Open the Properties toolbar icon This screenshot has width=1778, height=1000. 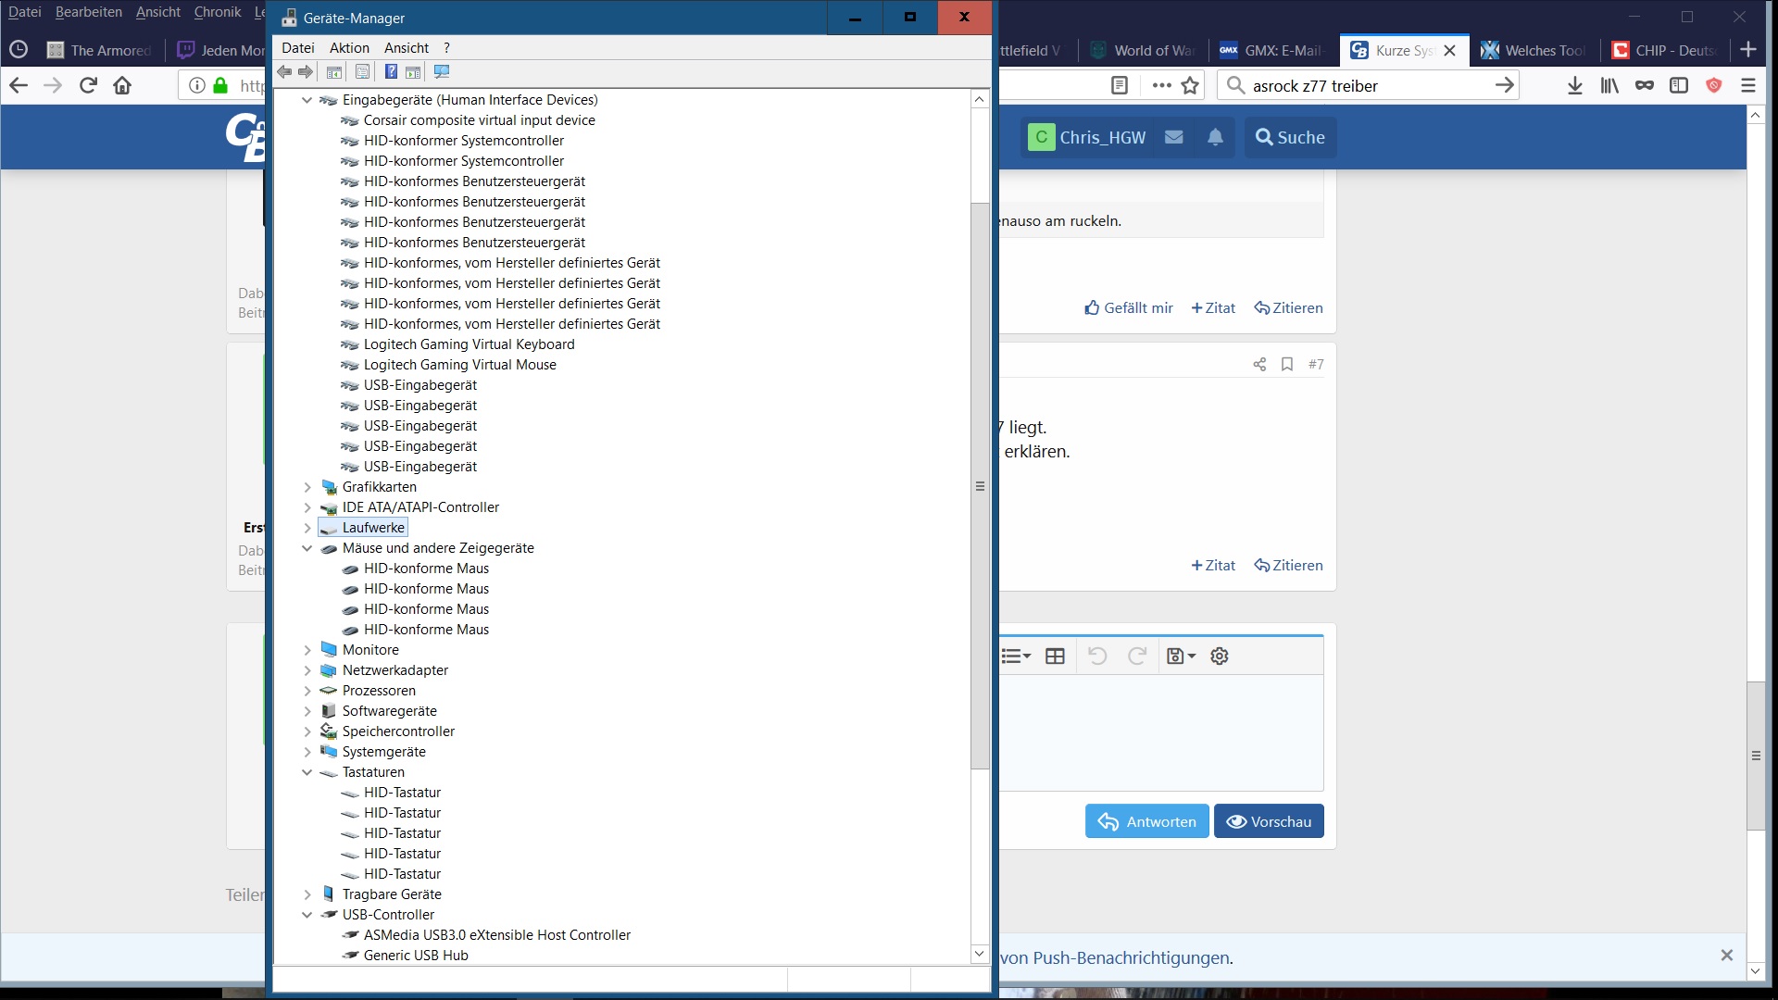pyautogui.click(x=362, y=72)
